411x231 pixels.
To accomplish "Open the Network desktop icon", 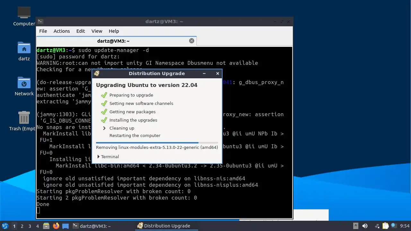I will point(24,83).
